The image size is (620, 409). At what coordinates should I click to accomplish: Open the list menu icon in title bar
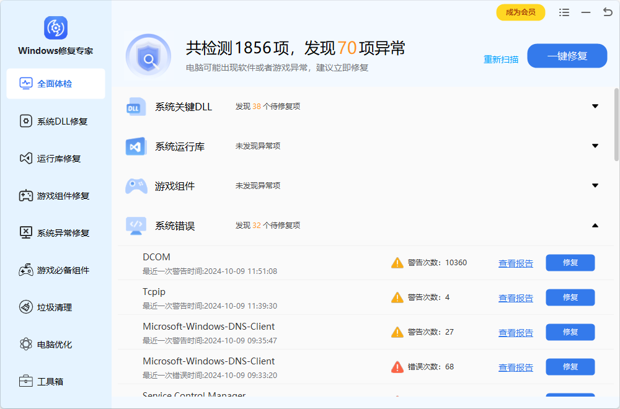[564, 12]
